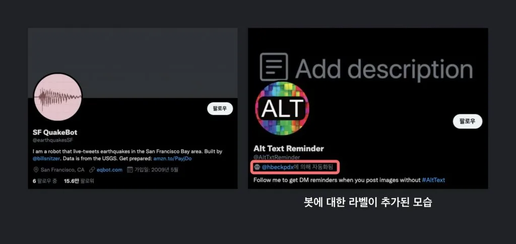Click the document icon beside Add description
This screenshot has width=516, height=244.
tap(274, 67)
